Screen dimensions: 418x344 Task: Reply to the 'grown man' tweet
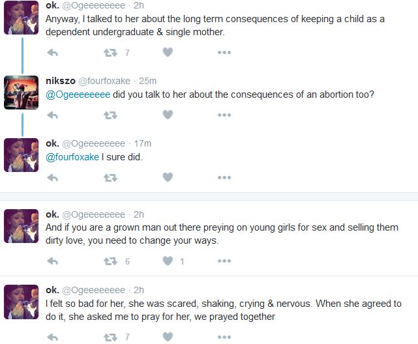coord(53,261)
